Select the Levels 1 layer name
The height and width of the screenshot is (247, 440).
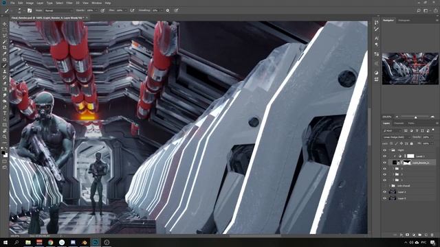click(420, 156)
